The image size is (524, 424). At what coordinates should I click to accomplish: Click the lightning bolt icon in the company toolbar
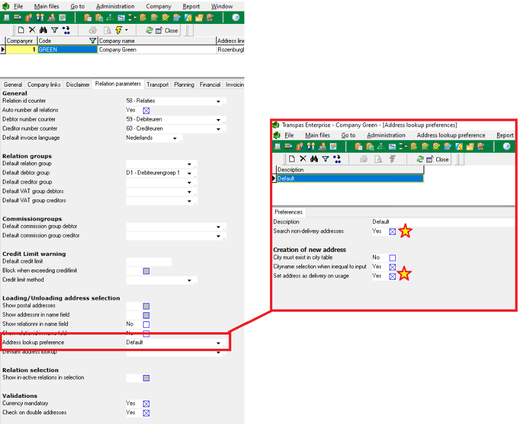point(118,30)
